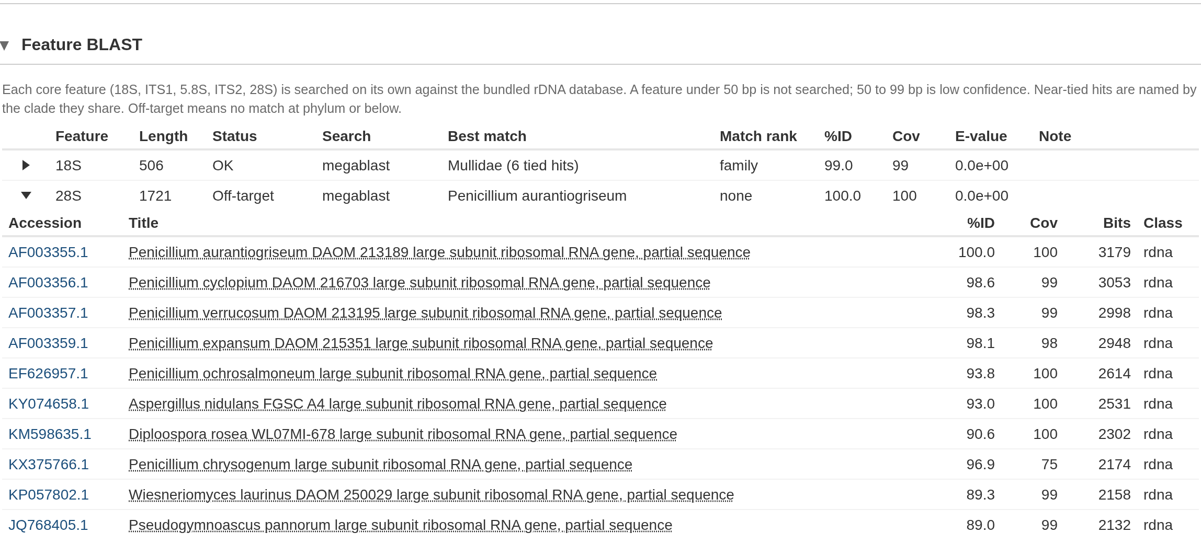
Task: Click the Search column header
Action: [x=346, y=136]
